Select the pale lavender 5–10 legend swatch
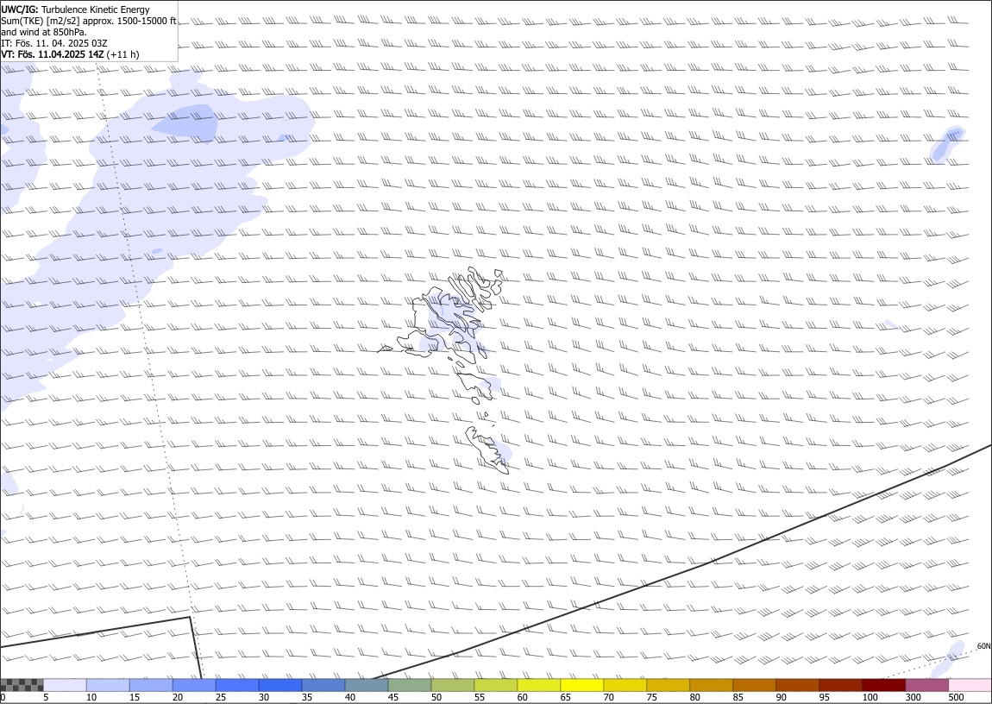992x704 pixels. (66, 685)
